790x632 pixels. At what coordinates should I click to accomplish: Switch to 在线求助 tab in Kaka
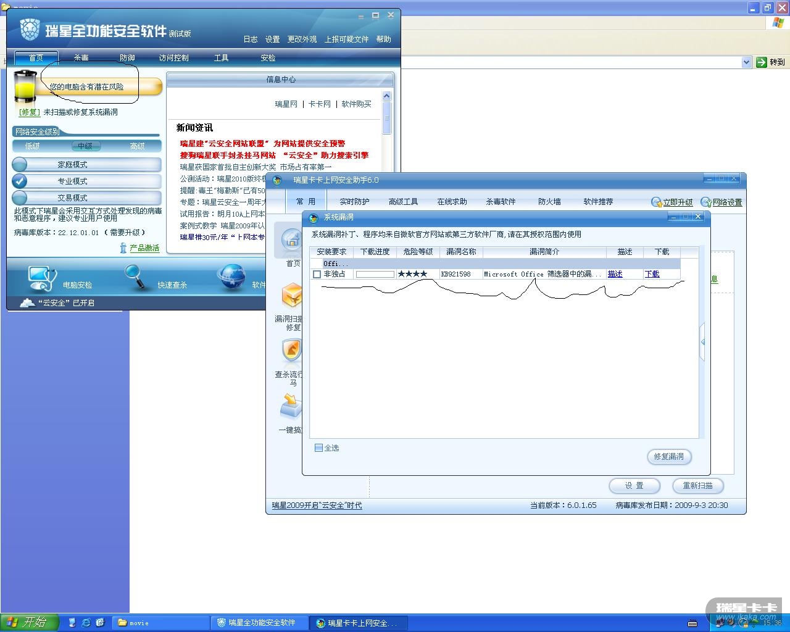coord(452,202)
